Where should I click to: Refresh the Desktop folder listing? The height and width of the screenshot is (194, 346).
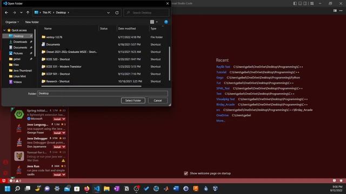tap(117, 13)
